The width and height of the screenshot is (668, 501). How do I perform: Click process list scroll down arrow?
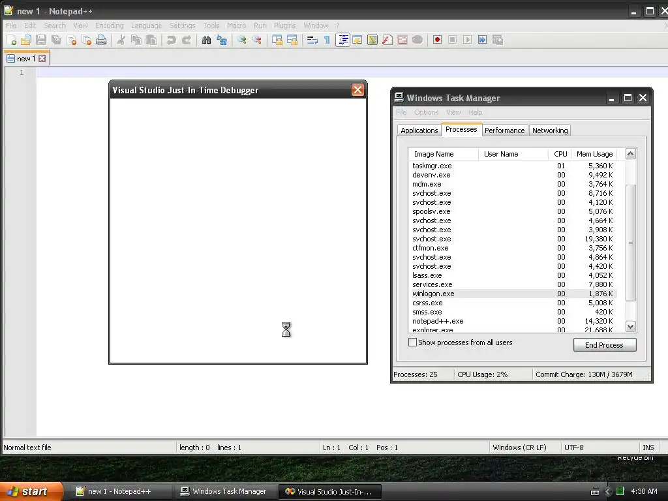pos(631,326)
